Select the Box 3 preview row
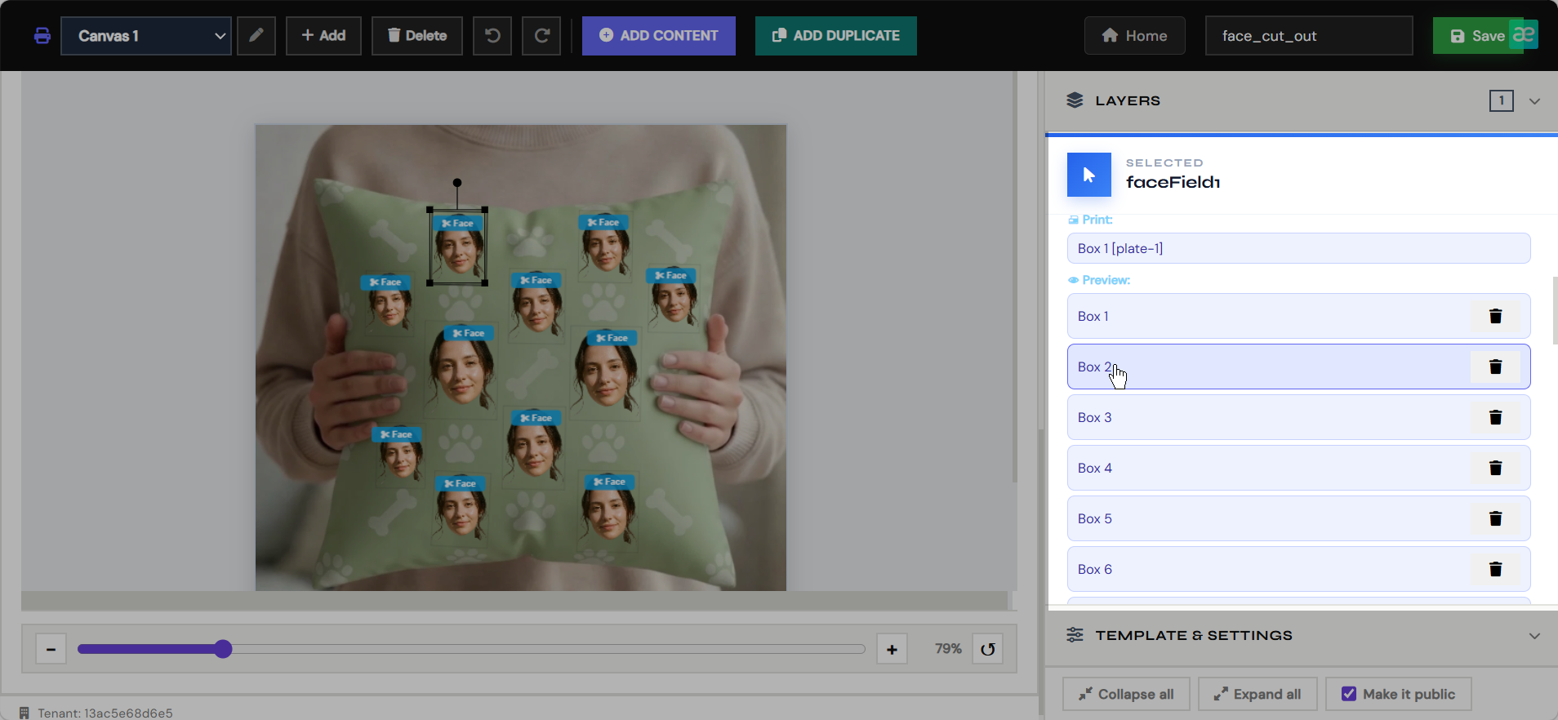Screen dimensions: 1558x720 point(1298,417)
